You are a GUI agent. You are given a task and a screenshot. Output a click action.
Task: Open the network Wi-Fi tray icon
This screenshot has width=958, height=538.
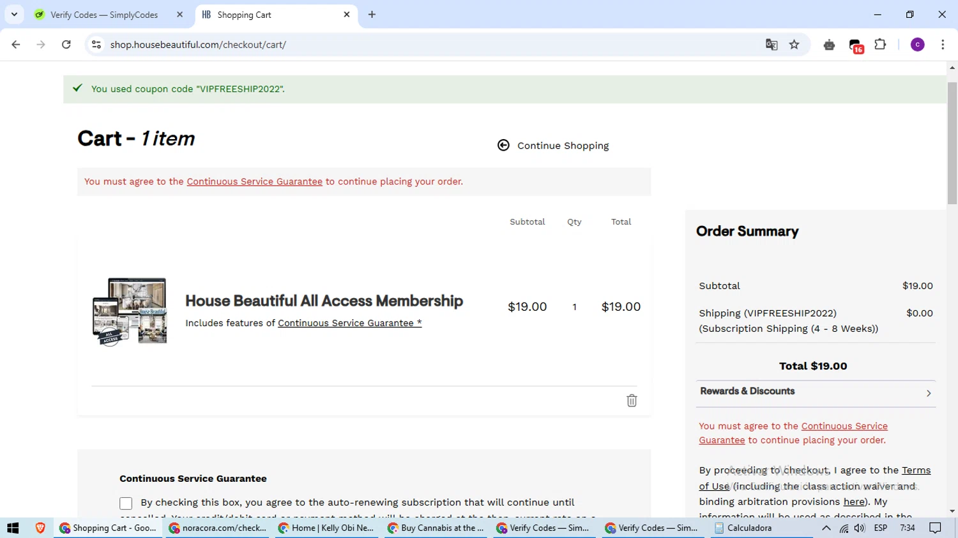(844, 528)
